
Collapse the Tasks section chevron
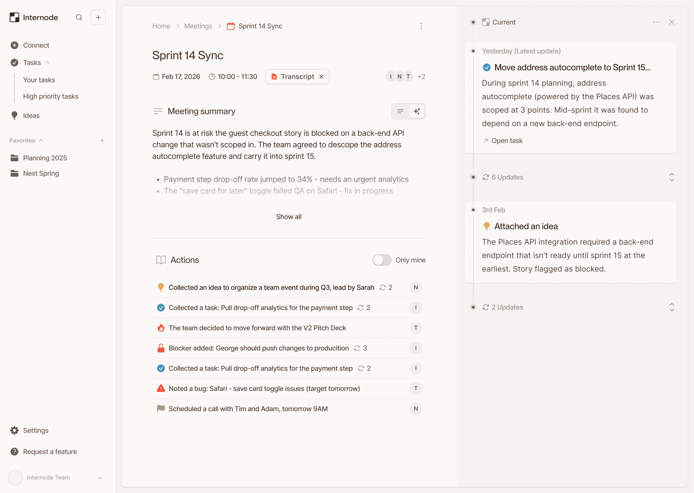click(47, 63)
